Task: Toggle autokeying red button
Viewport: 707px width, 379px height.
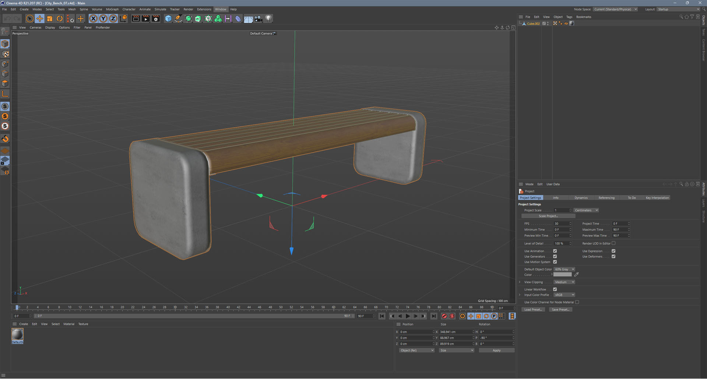Action: pos(452,316)
